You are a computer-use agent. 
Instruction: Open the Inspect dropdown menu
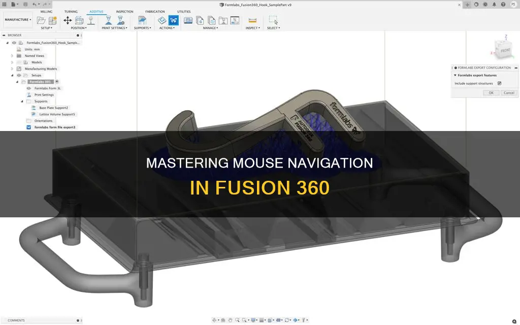(x=253, y=28)
